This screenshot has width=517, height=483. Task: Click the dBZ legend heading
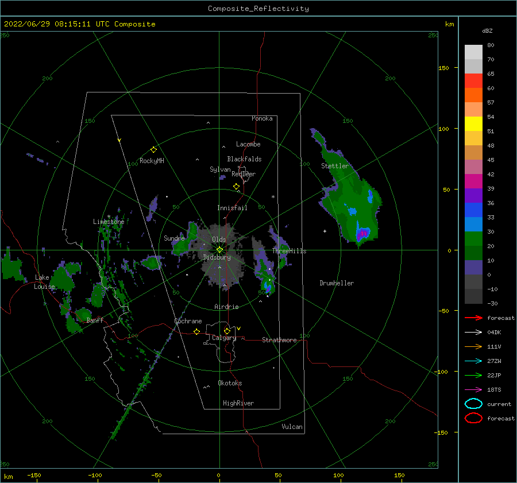coord(487,30)
